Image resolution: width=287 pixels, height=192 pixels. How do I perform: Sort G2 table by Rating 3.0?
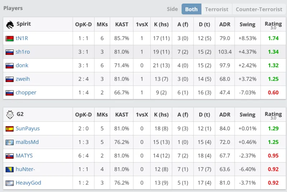coord(273,115)
